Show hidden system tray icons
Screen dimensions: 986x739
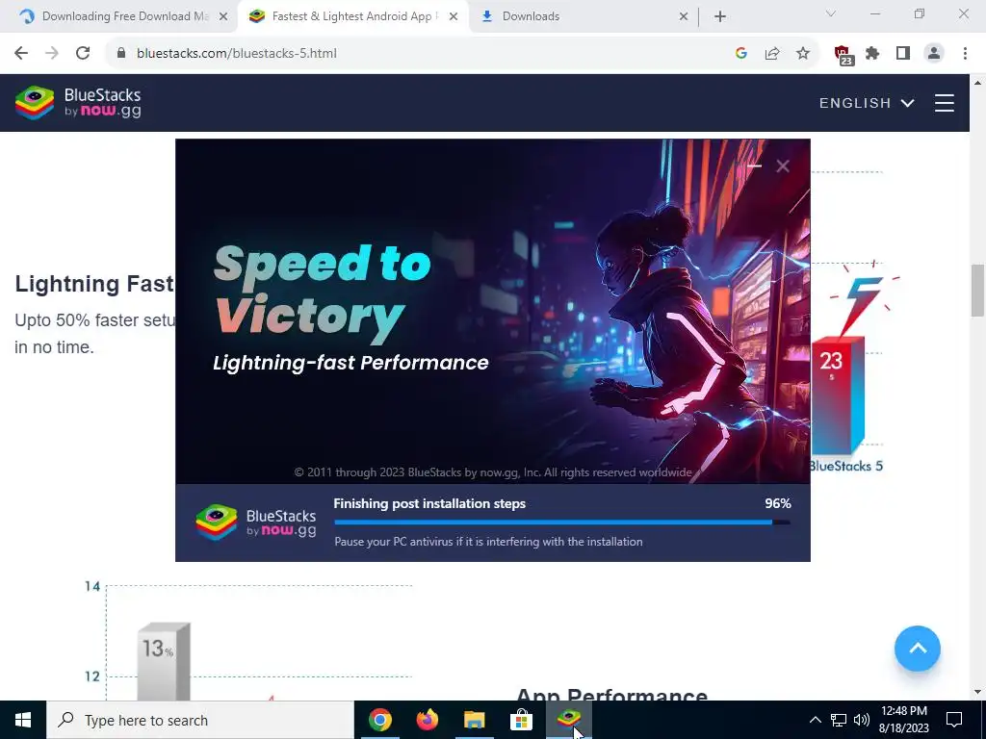(x=815, y=720)
